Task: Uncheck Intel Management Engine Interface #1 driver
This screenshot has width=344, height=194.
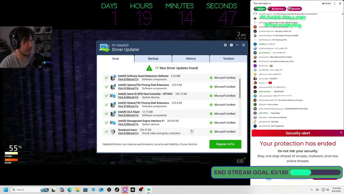Action: tap(106, 123)
